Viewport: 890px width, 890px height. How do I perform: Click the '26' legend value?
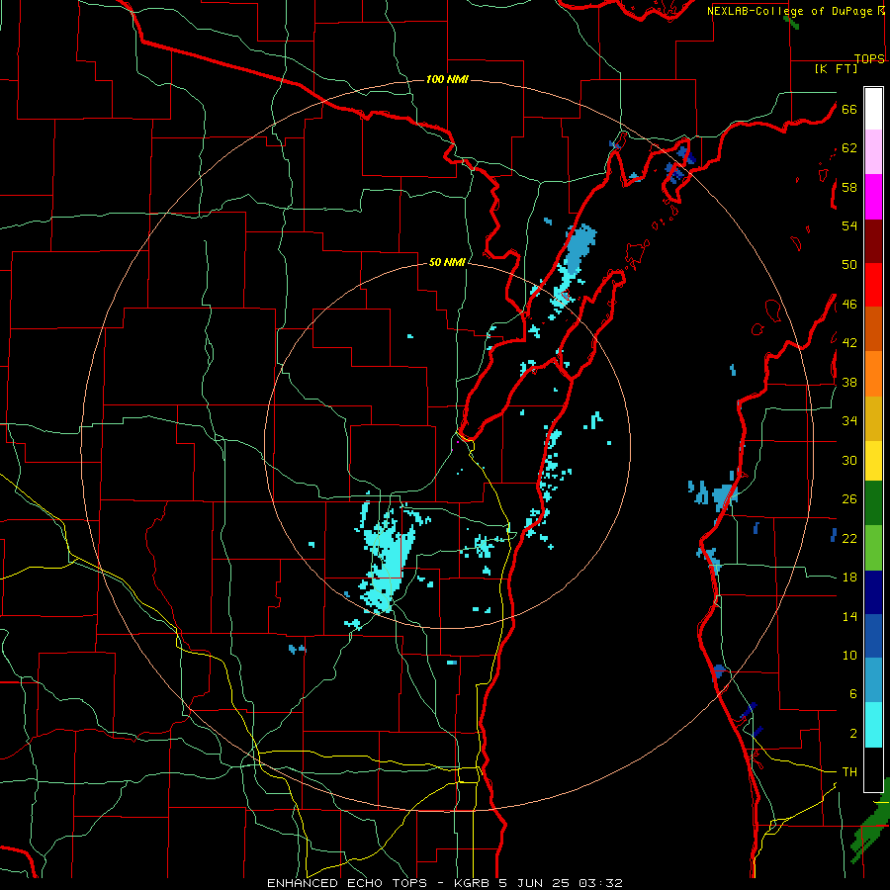click(849, 499)
